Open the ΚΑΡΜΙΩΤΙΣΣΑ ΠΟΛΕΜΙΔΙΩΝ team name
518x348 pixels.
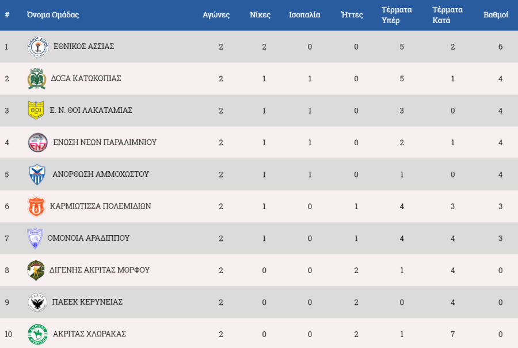tap(100, 206)
